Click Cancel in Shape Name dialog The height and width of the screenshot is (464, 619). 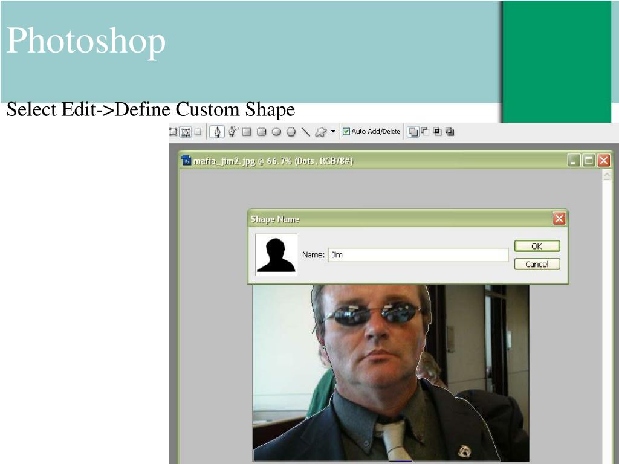[537, 265]
